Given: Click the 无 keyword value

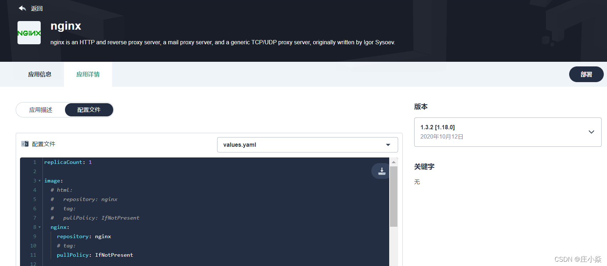Looking at the screenshot, I should tap(417, 182).
